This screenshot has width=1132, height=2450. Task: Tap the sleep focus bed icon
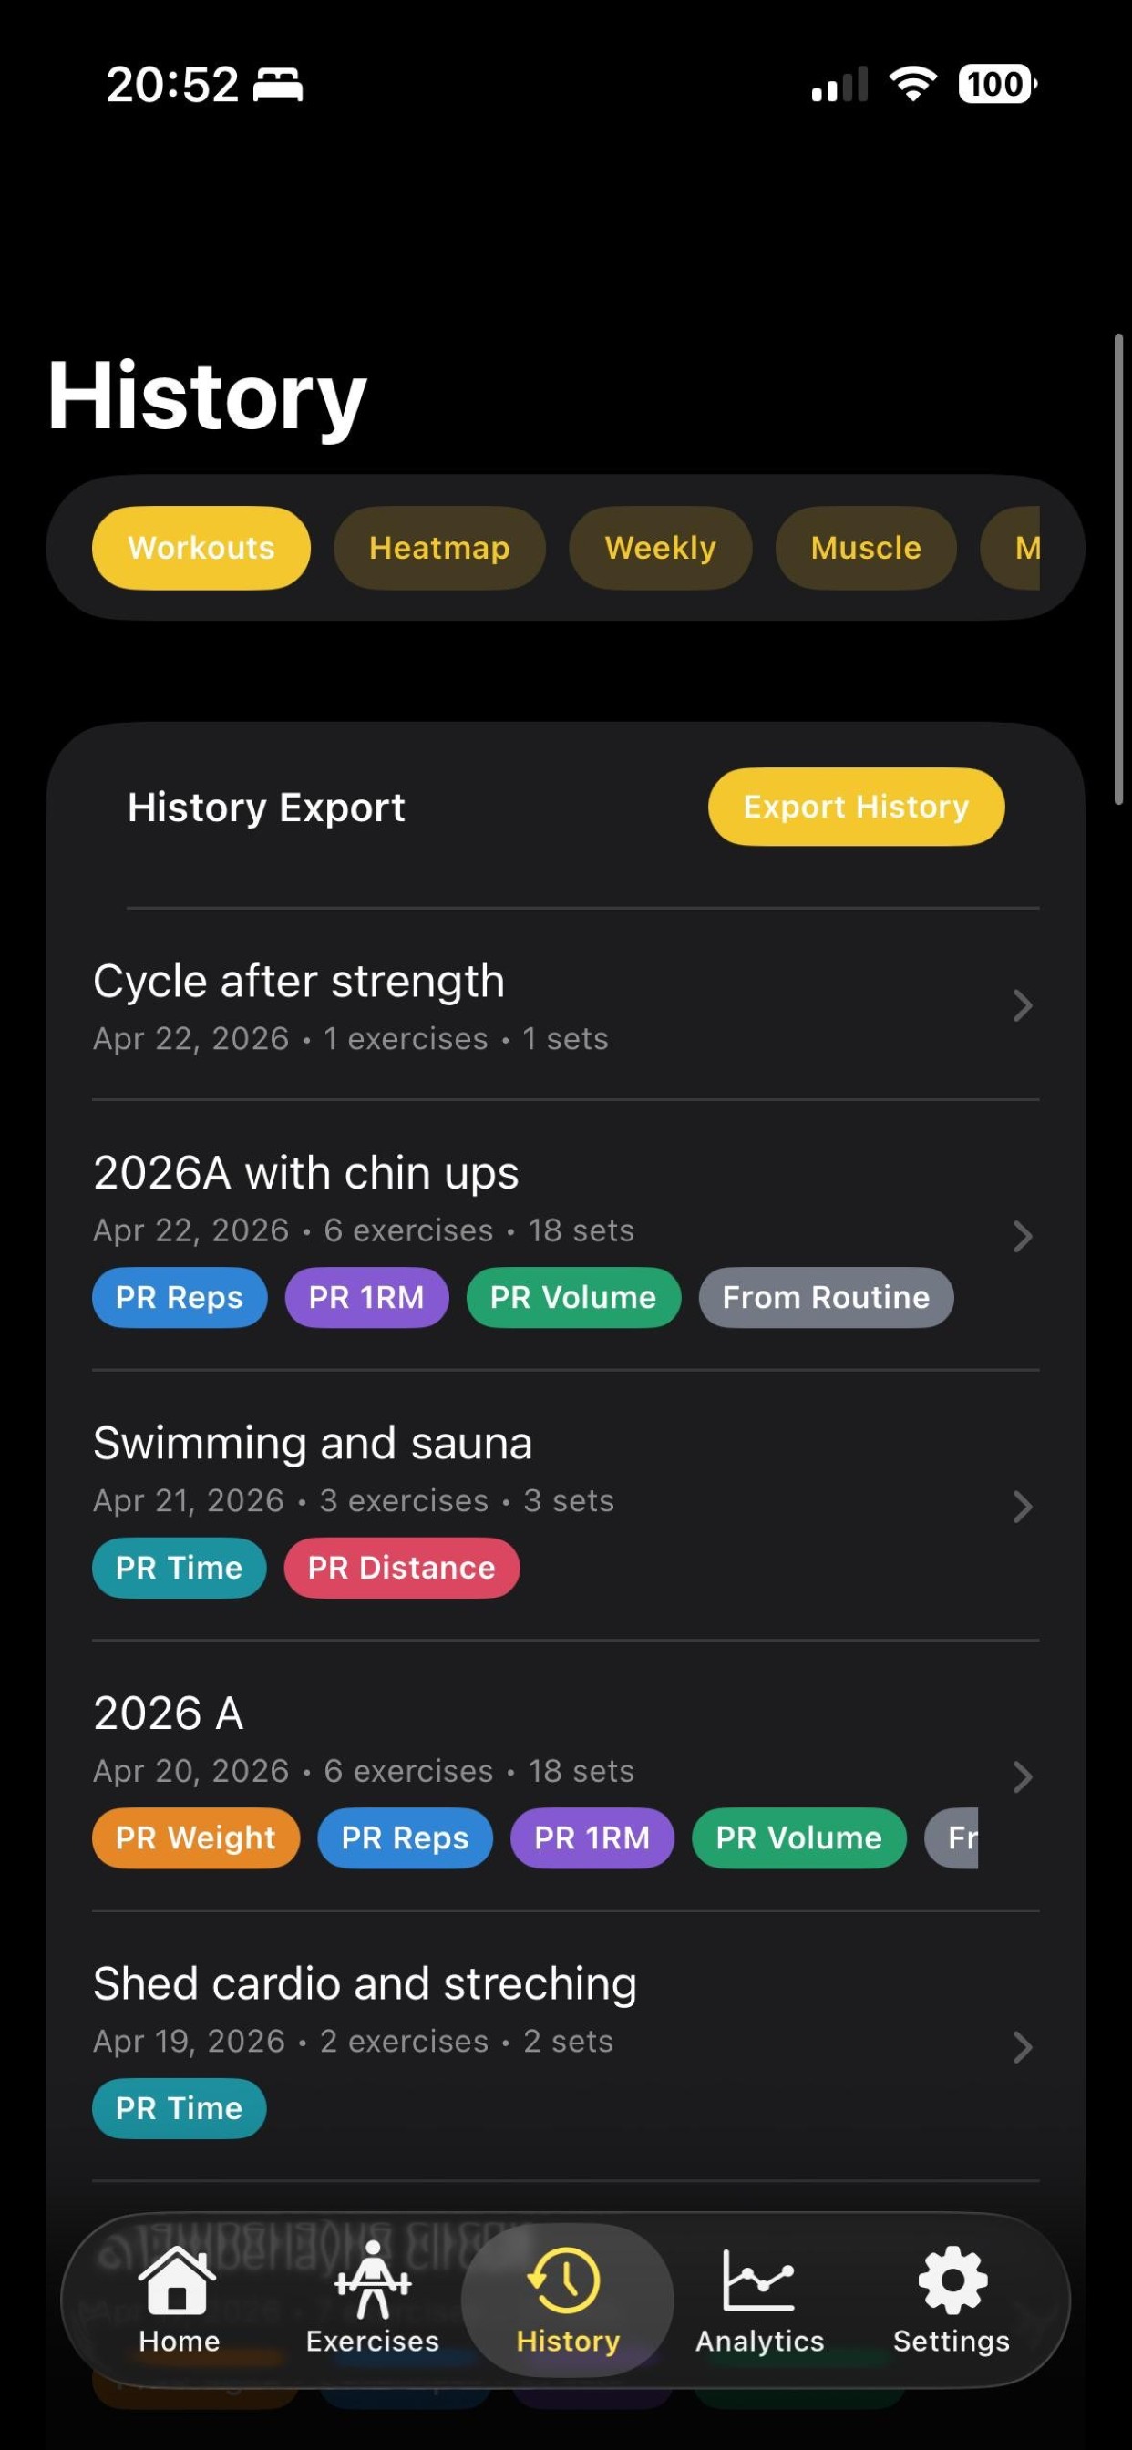(x=278, y=85)
